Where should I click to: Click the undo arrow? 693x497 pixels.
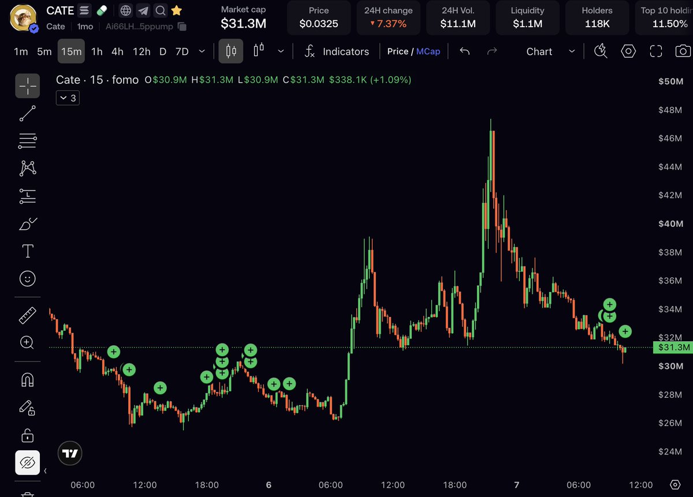pyautogui.click(x=464, y=51)
